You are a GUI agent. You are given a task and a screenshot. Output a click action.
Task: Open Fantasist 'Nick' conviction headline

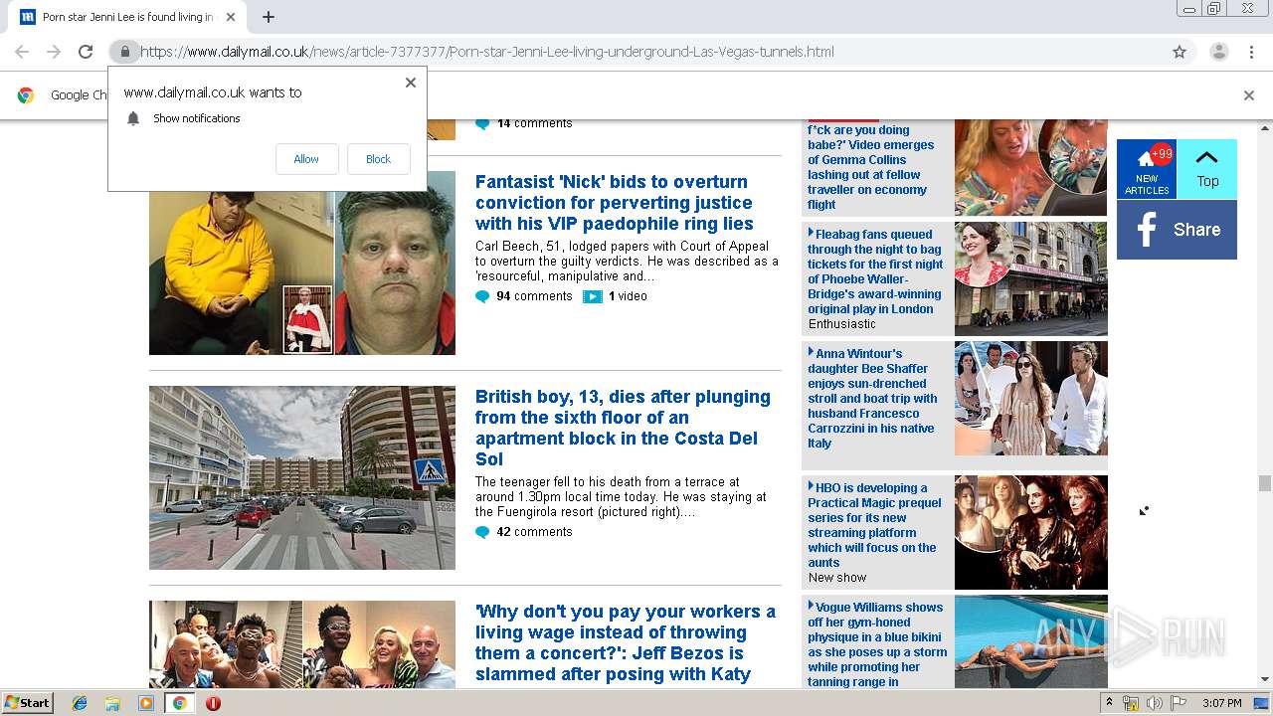[615, 203]
